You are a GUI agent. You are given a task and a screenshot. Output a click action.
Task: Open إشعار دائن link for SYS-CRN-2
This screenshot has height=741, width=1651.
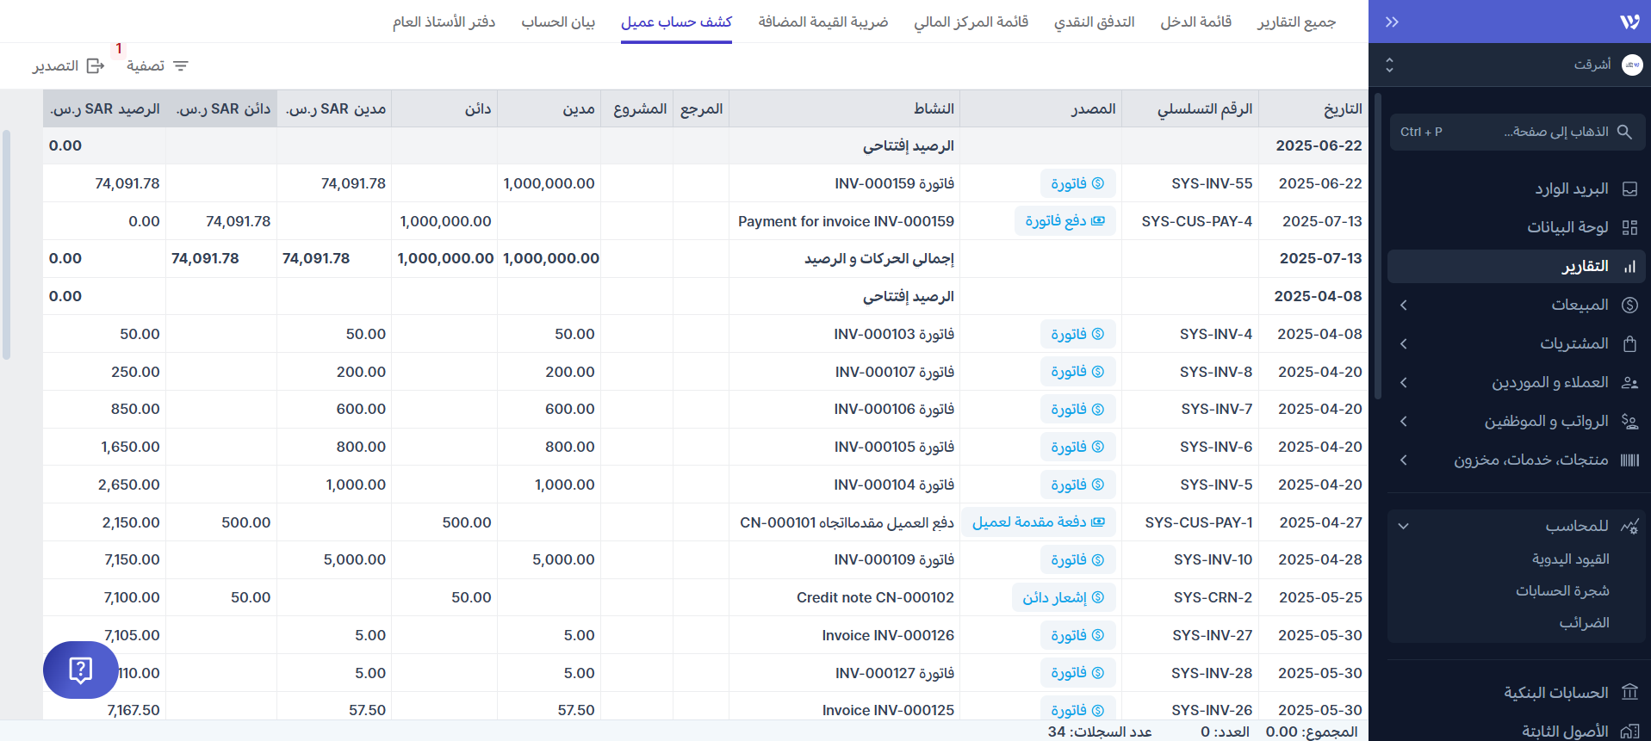pos(1063,597)
